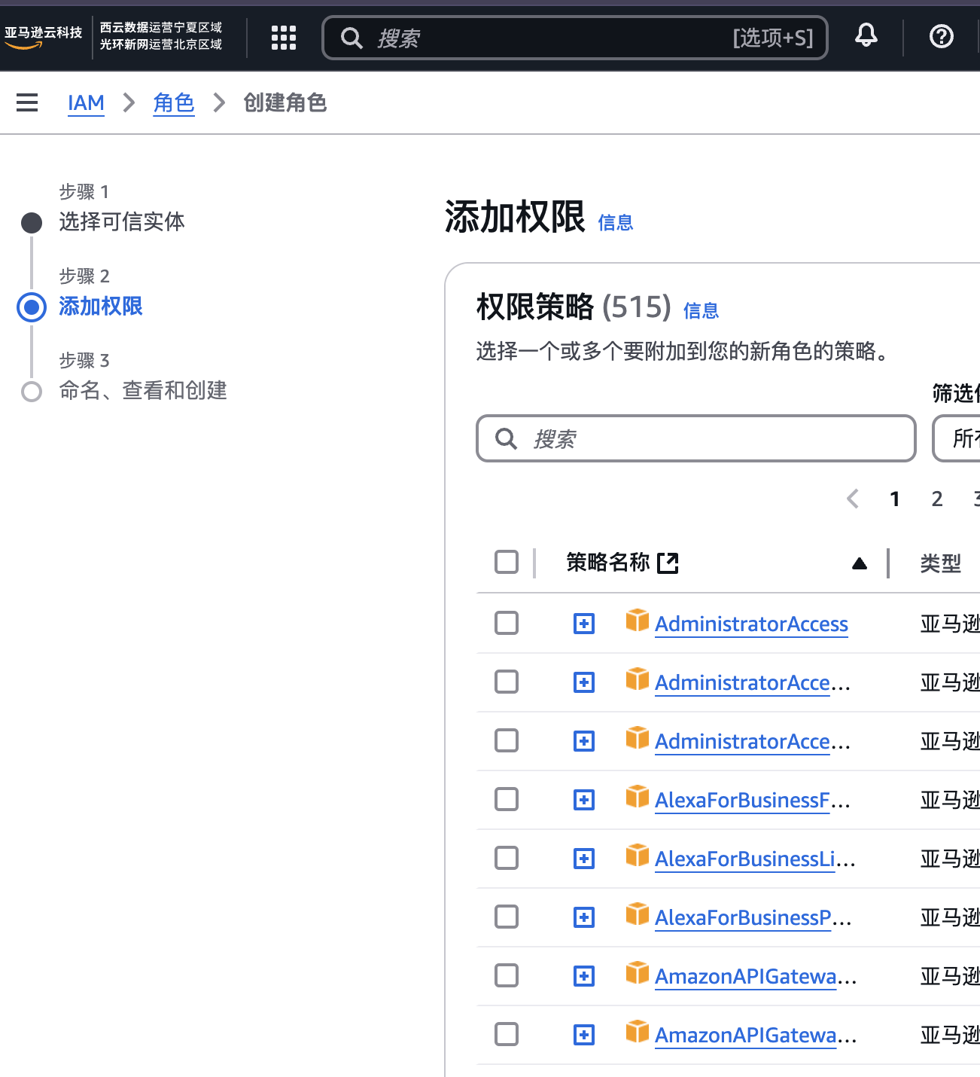Click the 创建角色 breadcrumb text

(x=285, y=102)
